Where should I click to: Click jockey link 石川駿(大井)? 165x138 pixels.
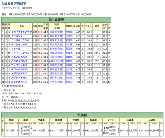click(56, 70)
